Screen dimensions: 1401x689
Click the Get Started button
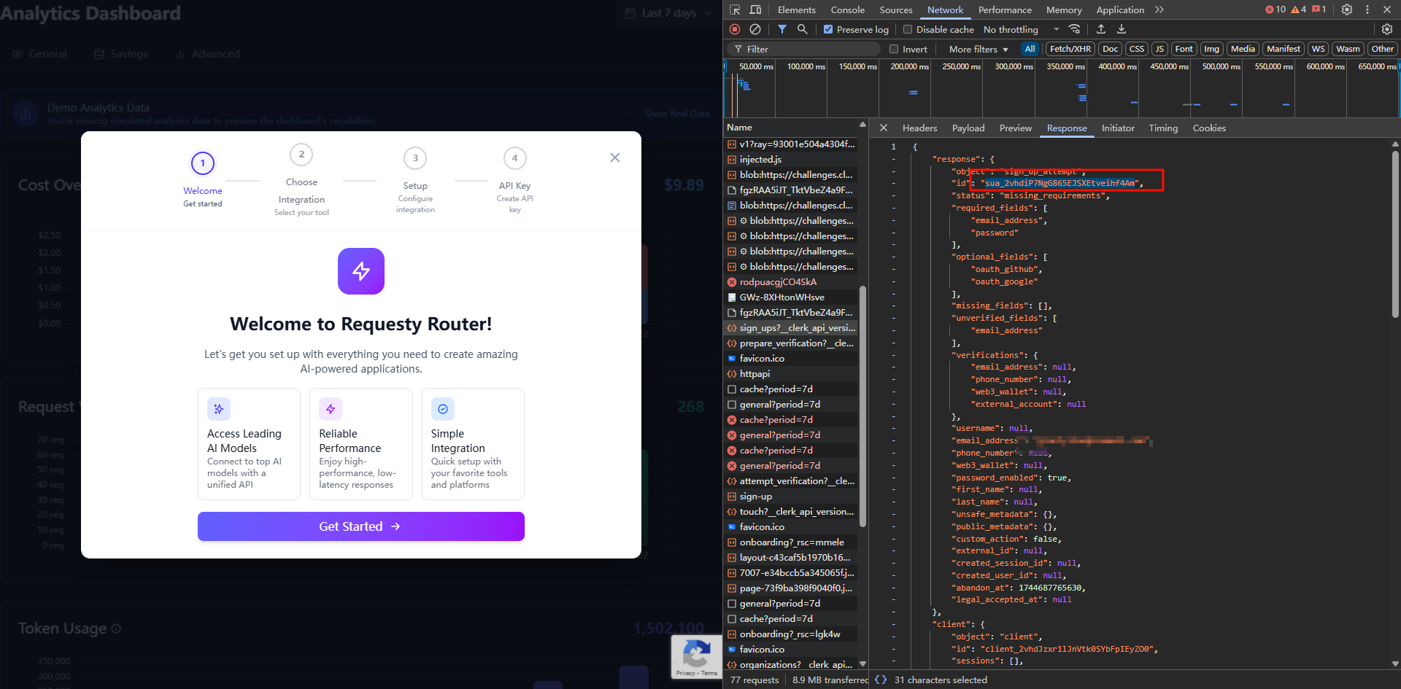coord(361,526)
